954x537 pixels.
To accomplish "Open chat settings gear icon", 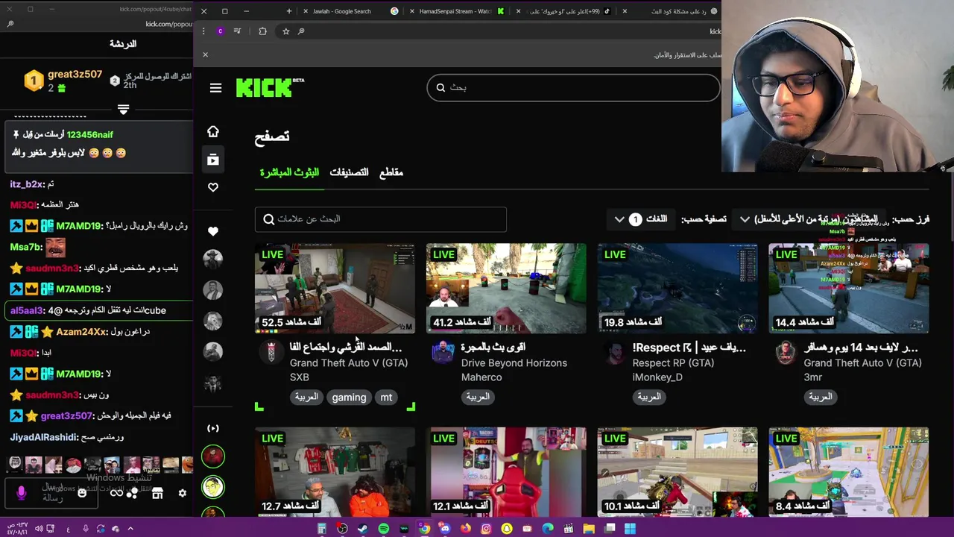I will [182, 493].
